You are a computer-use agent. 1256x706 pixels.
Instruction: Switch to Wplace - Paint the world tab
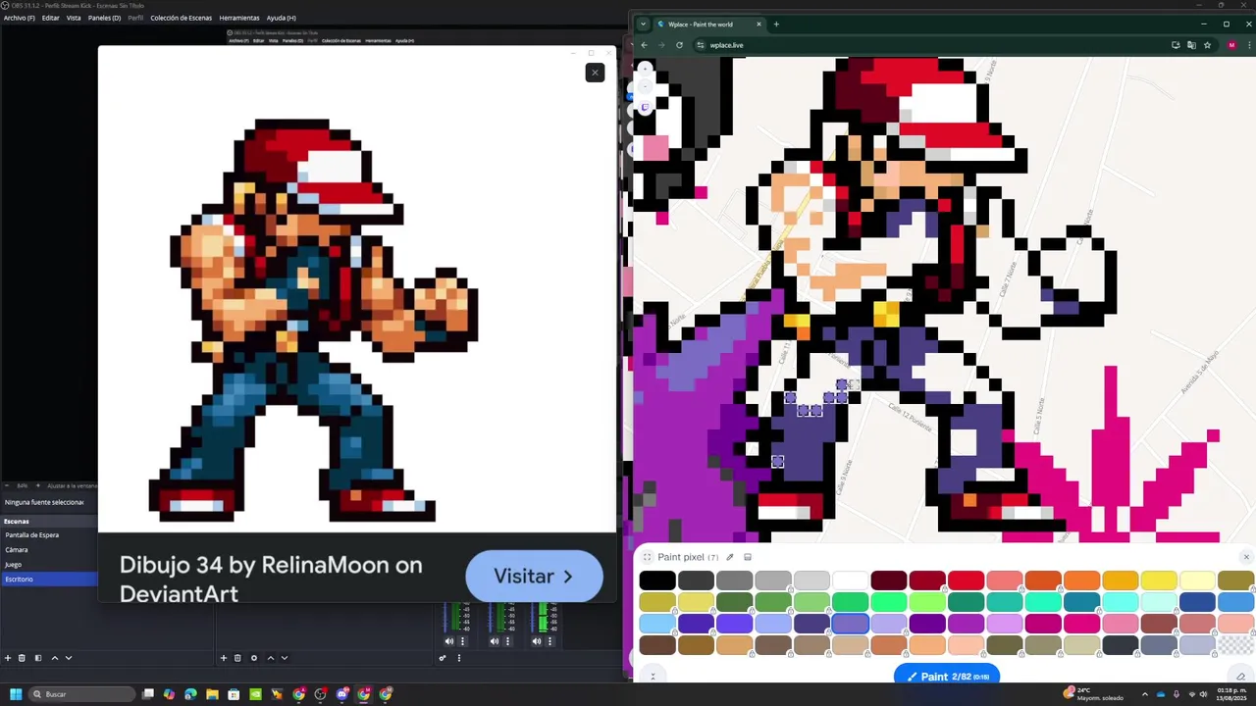[709, 25]
